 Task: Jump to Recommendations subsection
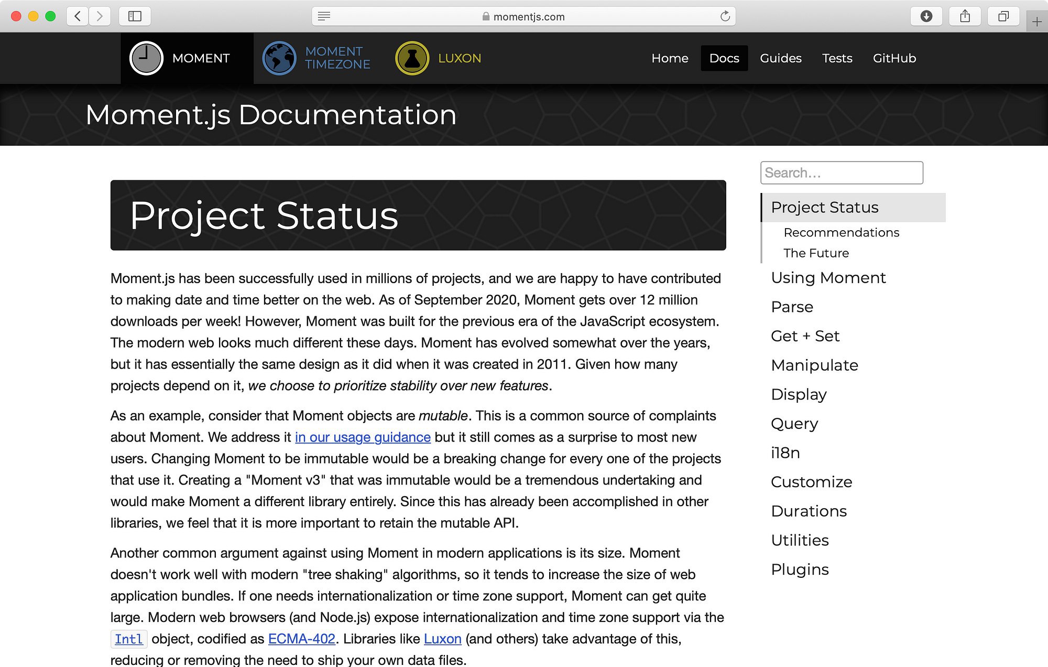pyautogui.click(x=841, y=232)
